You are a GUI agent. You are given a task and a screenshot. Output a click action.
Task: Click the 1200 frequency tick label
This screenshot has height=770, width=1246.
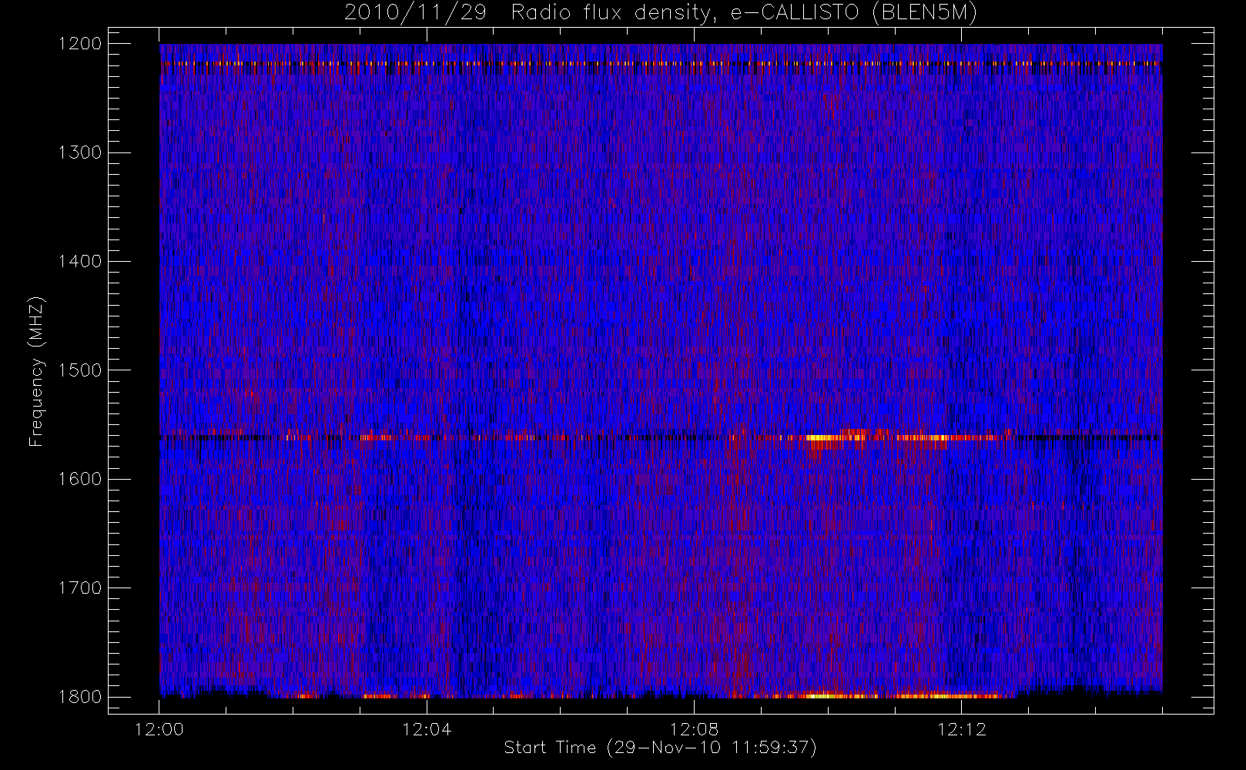80,44
